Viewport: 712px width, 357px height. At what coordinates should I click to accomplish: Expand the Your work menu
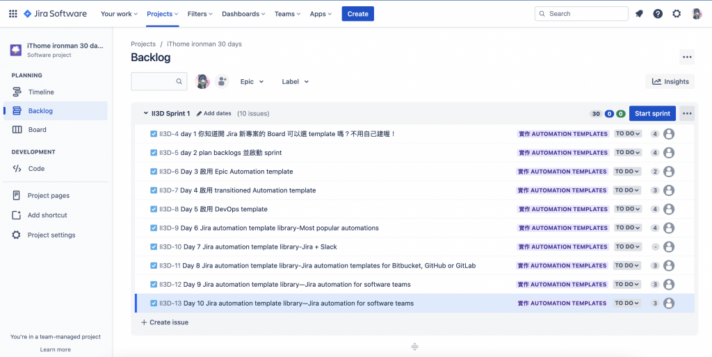[119, 14]
